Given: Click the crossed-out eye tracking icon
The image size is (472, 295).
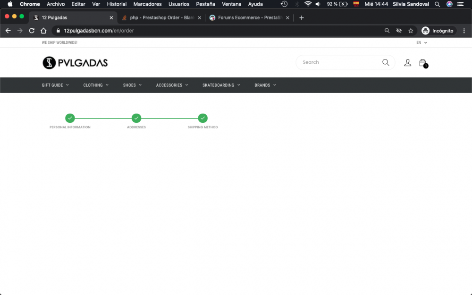Looking at the screenshot, I should 399,31.
